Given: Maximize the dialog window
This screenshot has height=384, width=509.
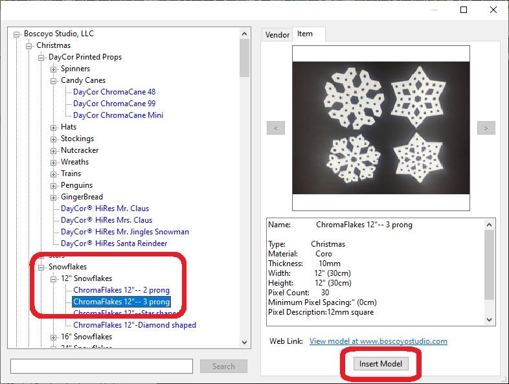Looking at the screenshot, I should (x=464, y=10).
